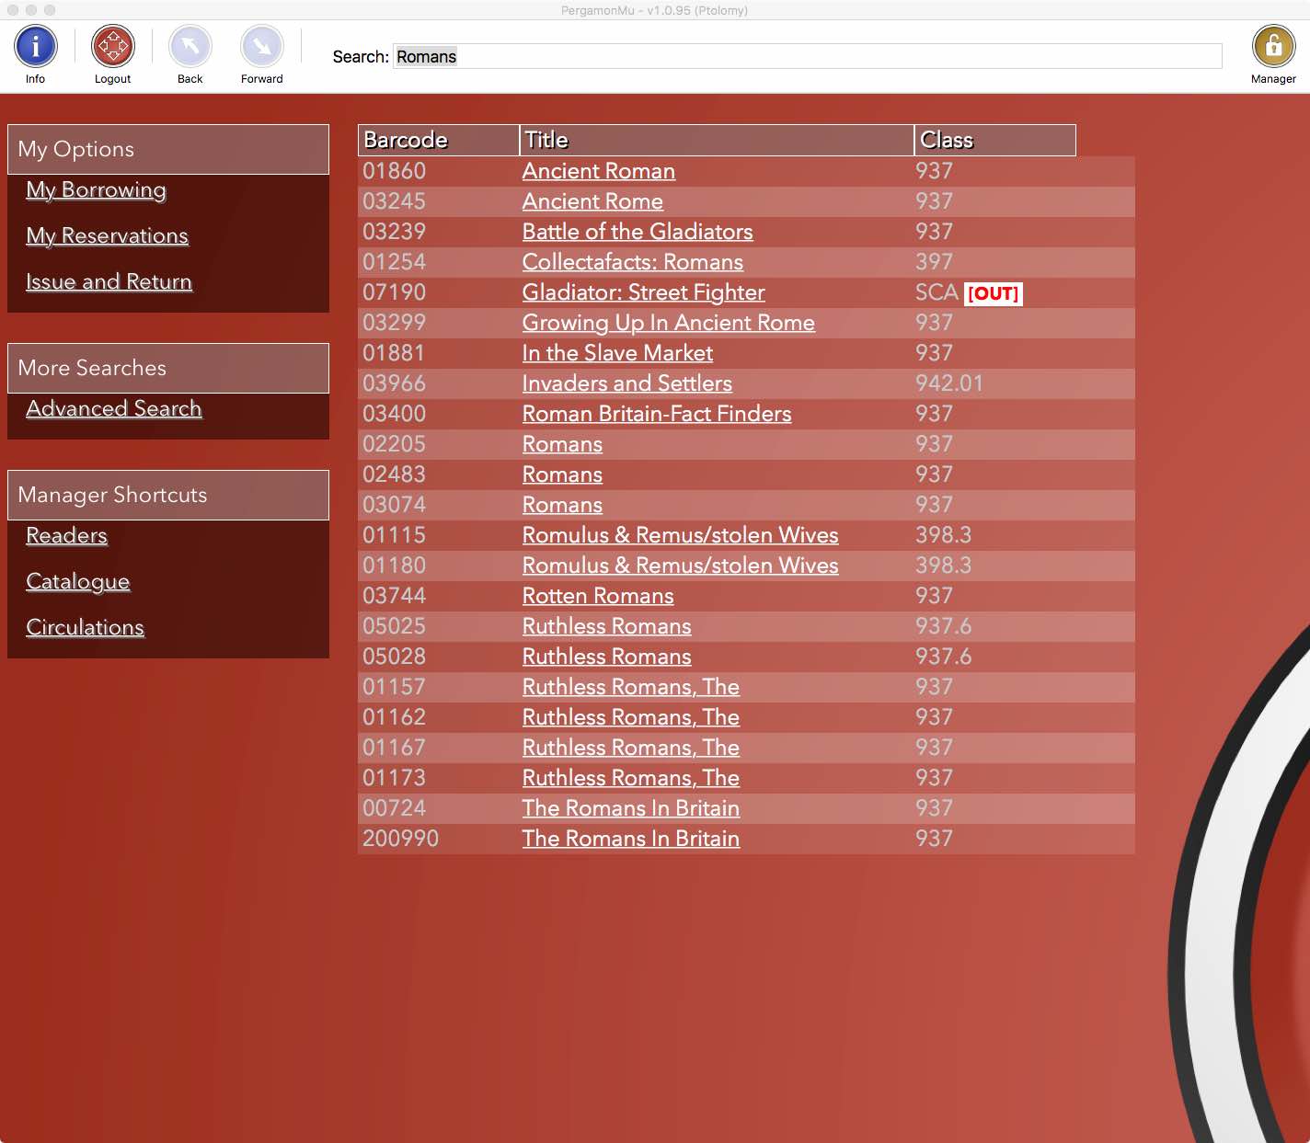Click SCA class value
Screen dimensions: 1310x1143
pos(937,292)
